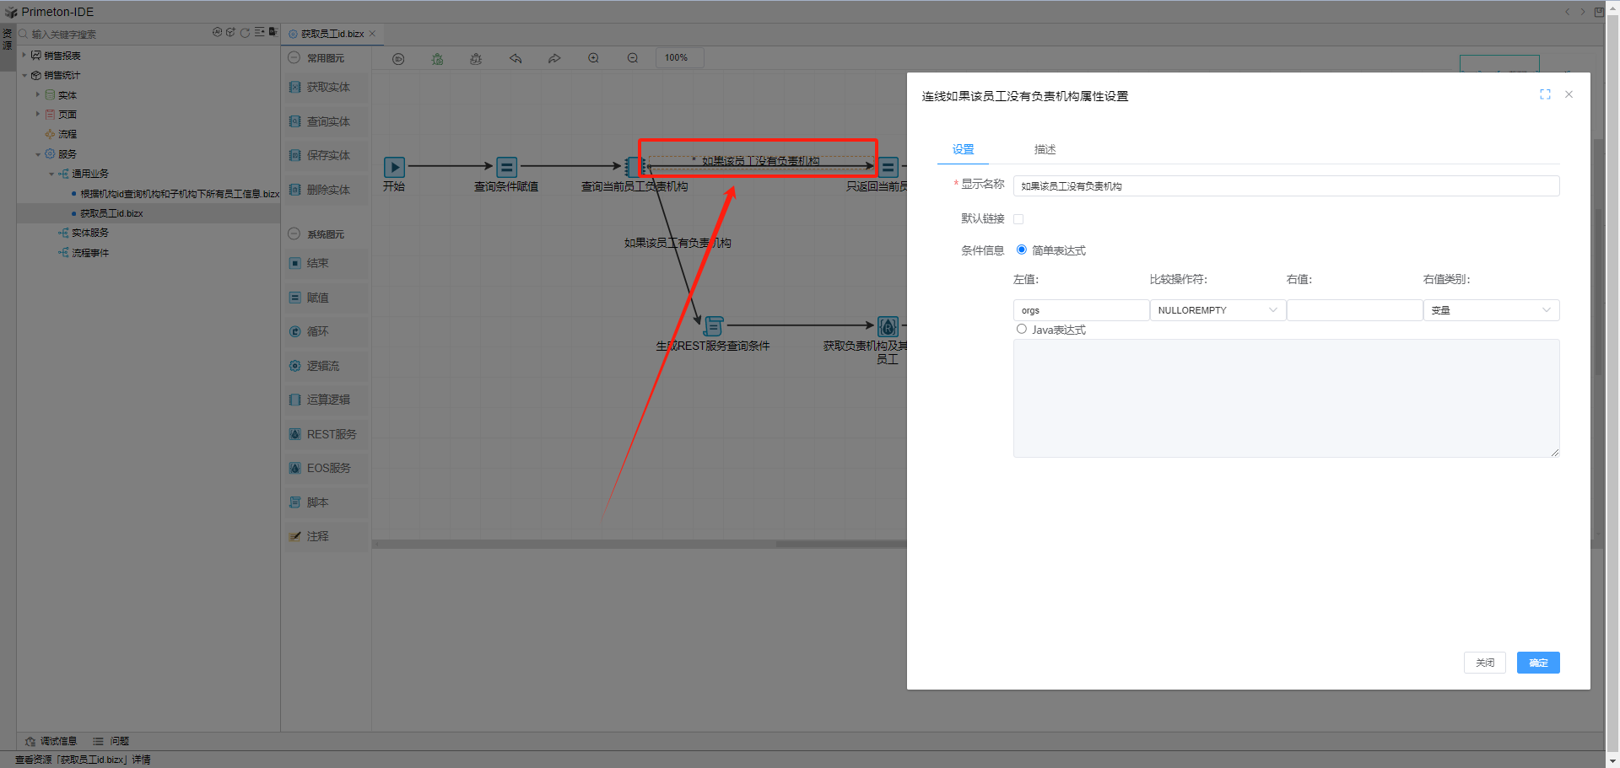Switch to the 获取员工id.bizx editor tab
This screenshot has width=1620, height=768.
point(332,34)
